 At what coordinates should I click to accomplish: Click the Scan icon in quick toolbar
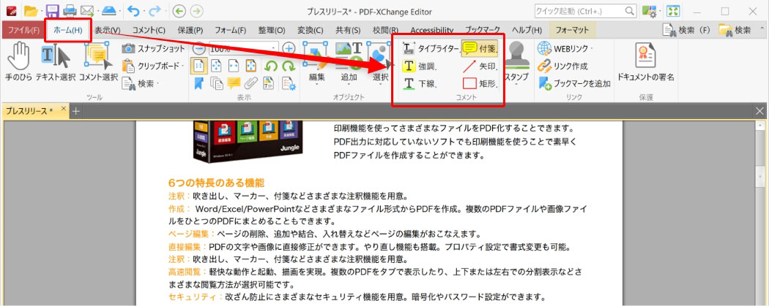(109, 10)
